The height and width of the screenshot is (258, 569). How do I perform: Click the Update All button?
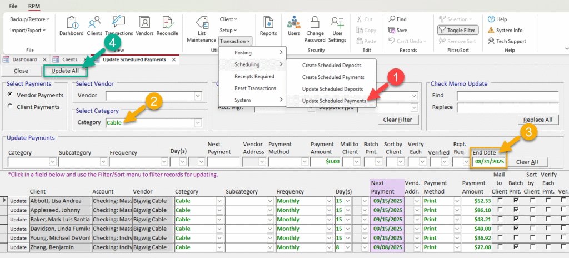point(65,71)
